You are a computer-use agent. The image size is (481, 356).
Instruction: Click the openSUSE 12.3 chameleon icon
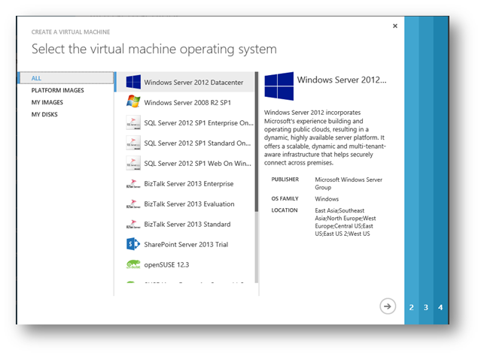pyautogui.click(x=133, y=264)
